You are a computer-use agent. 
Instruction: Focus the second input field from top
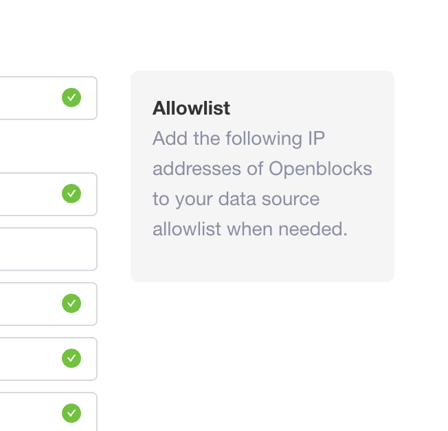[27, 194]
